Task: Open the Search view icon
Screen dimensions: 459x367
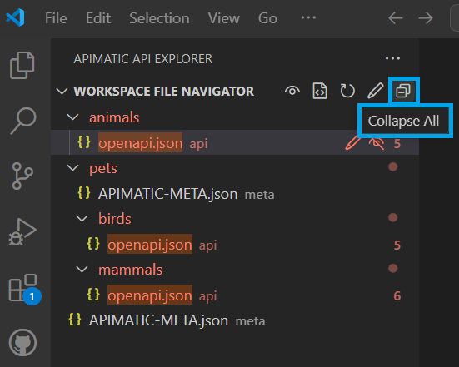Action: pos(22,121)
